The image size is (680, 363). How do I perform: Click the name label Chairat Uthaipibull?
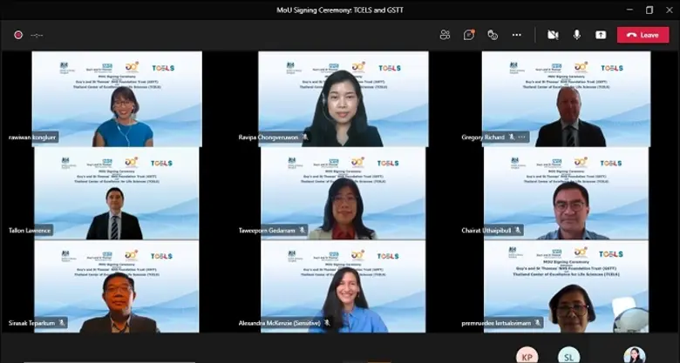coord(486,231)
